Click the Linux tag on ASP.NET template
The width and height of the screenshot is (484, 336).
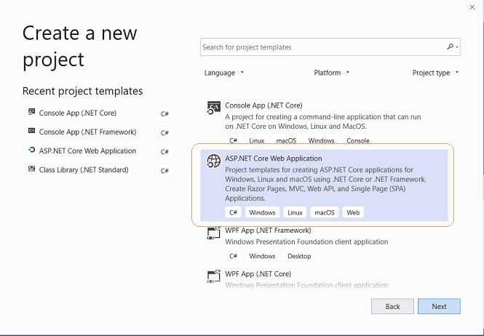[295, 212]
